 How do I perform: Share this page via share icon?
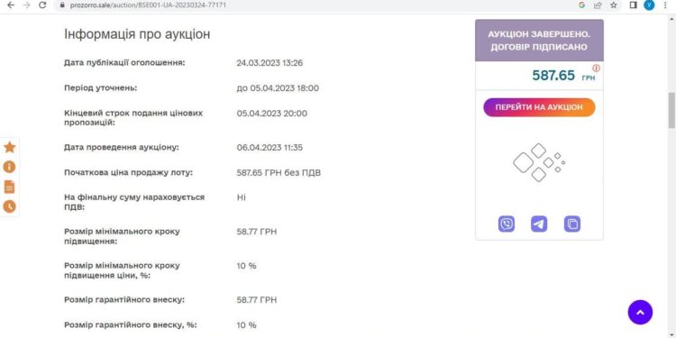pos(598,5)
